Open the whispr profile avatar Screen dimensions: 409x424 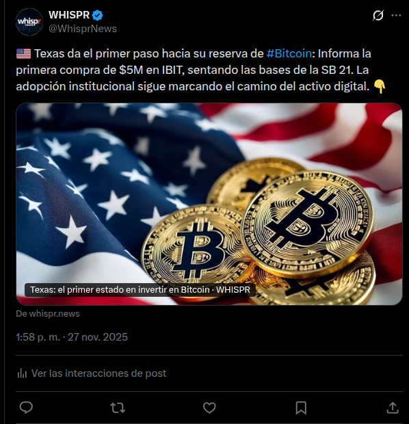point(29,22)
